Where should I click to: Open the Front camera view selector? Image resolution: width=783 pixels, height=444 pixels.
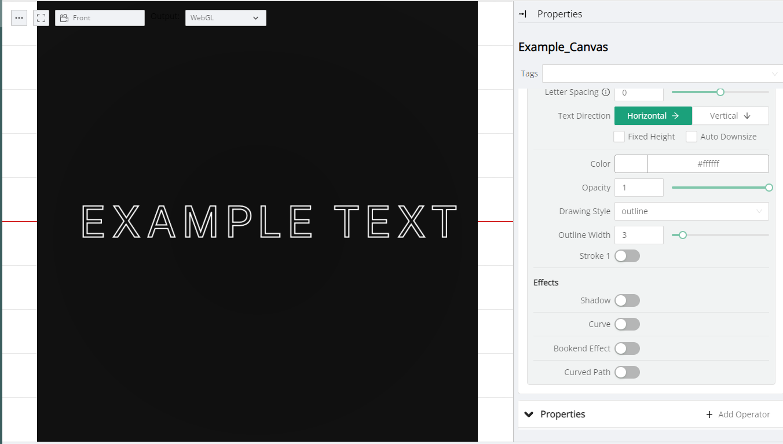100,18
